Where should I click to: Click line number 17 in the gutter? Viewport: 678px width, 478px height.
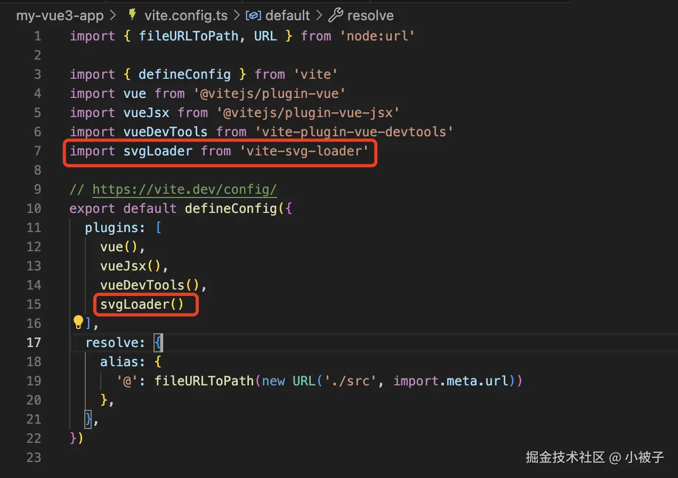(x=34, y=342)
